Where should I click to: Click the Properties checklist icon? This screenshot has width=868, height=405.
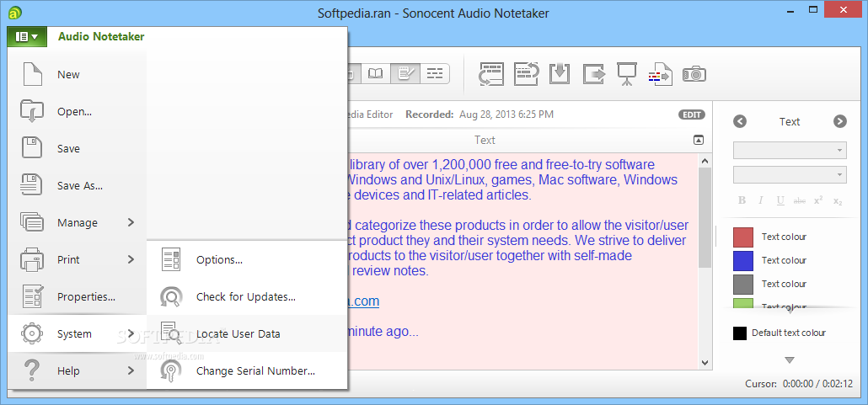click(x=32, y=296)
